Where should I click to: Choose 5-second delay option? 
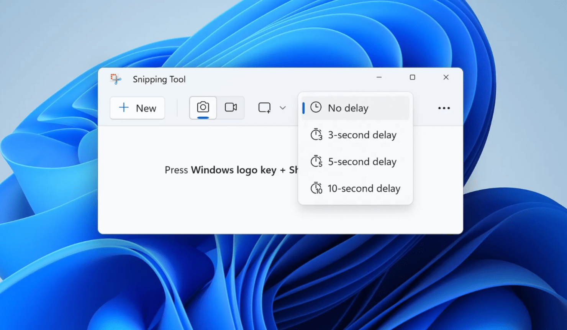click(x=356, y=162)
